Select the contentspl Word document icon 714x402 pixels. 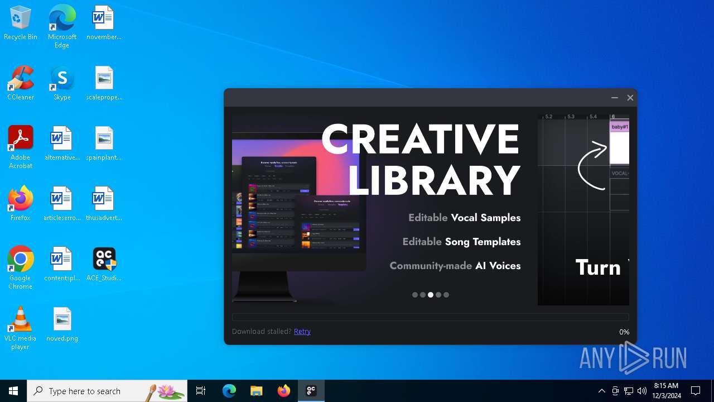coord(62,264)
